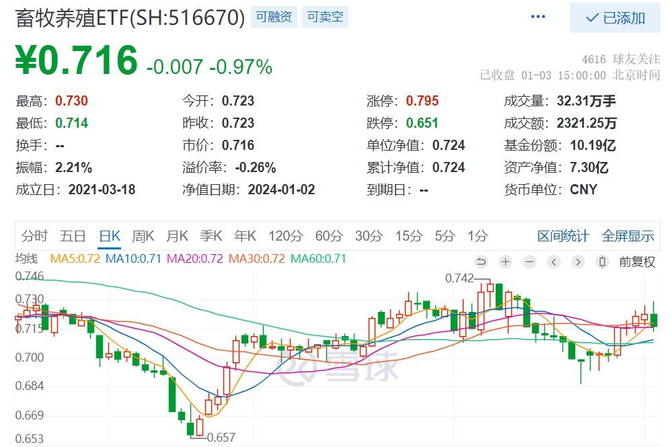Toggle the green MA60:0.71 legend

tap(320, 259)
